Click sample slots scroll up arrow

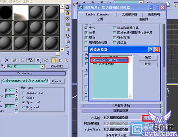pos(62,7)
